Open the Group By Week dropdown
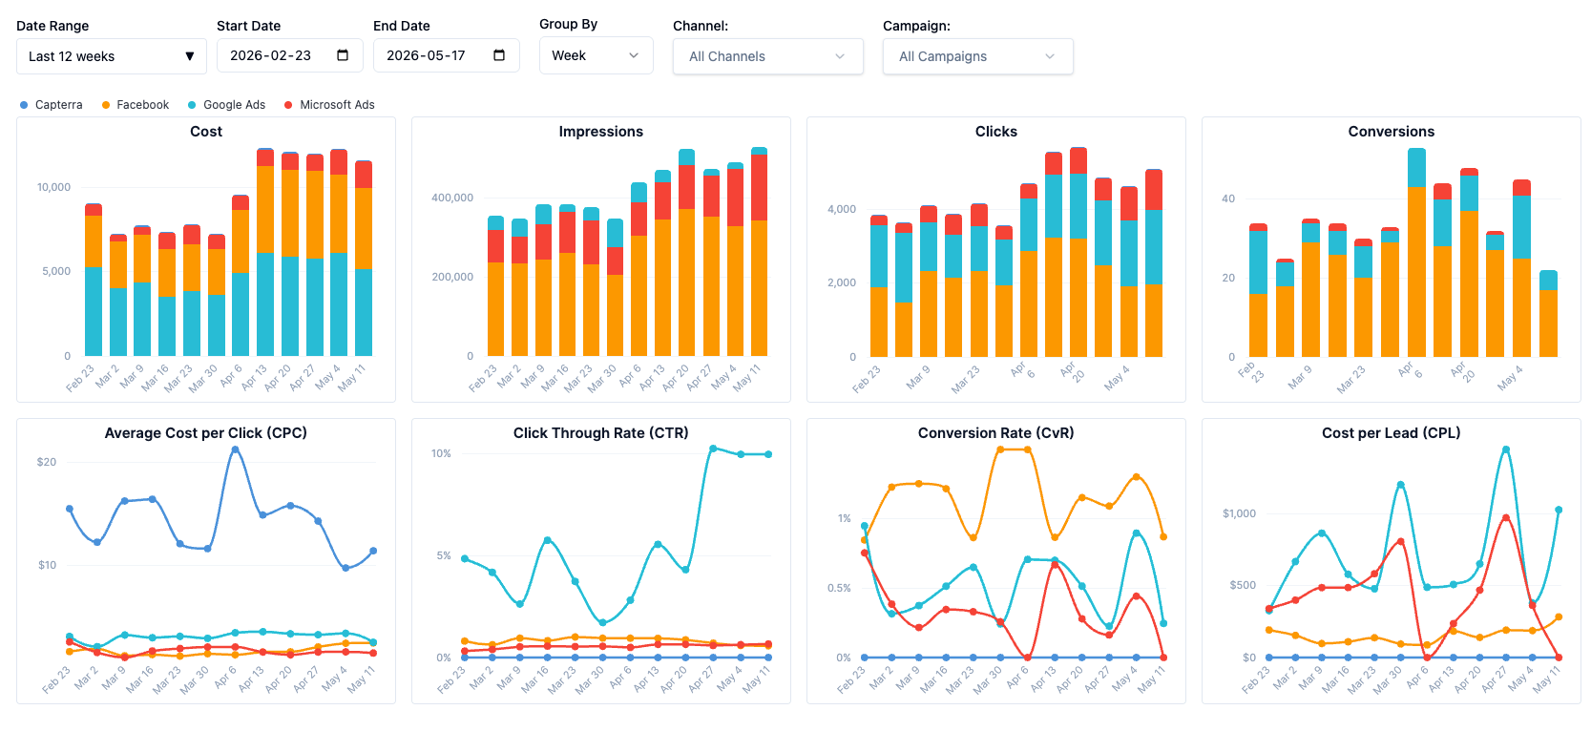Viewport: 1591px width, 731px height. click(x=597, y=55)
